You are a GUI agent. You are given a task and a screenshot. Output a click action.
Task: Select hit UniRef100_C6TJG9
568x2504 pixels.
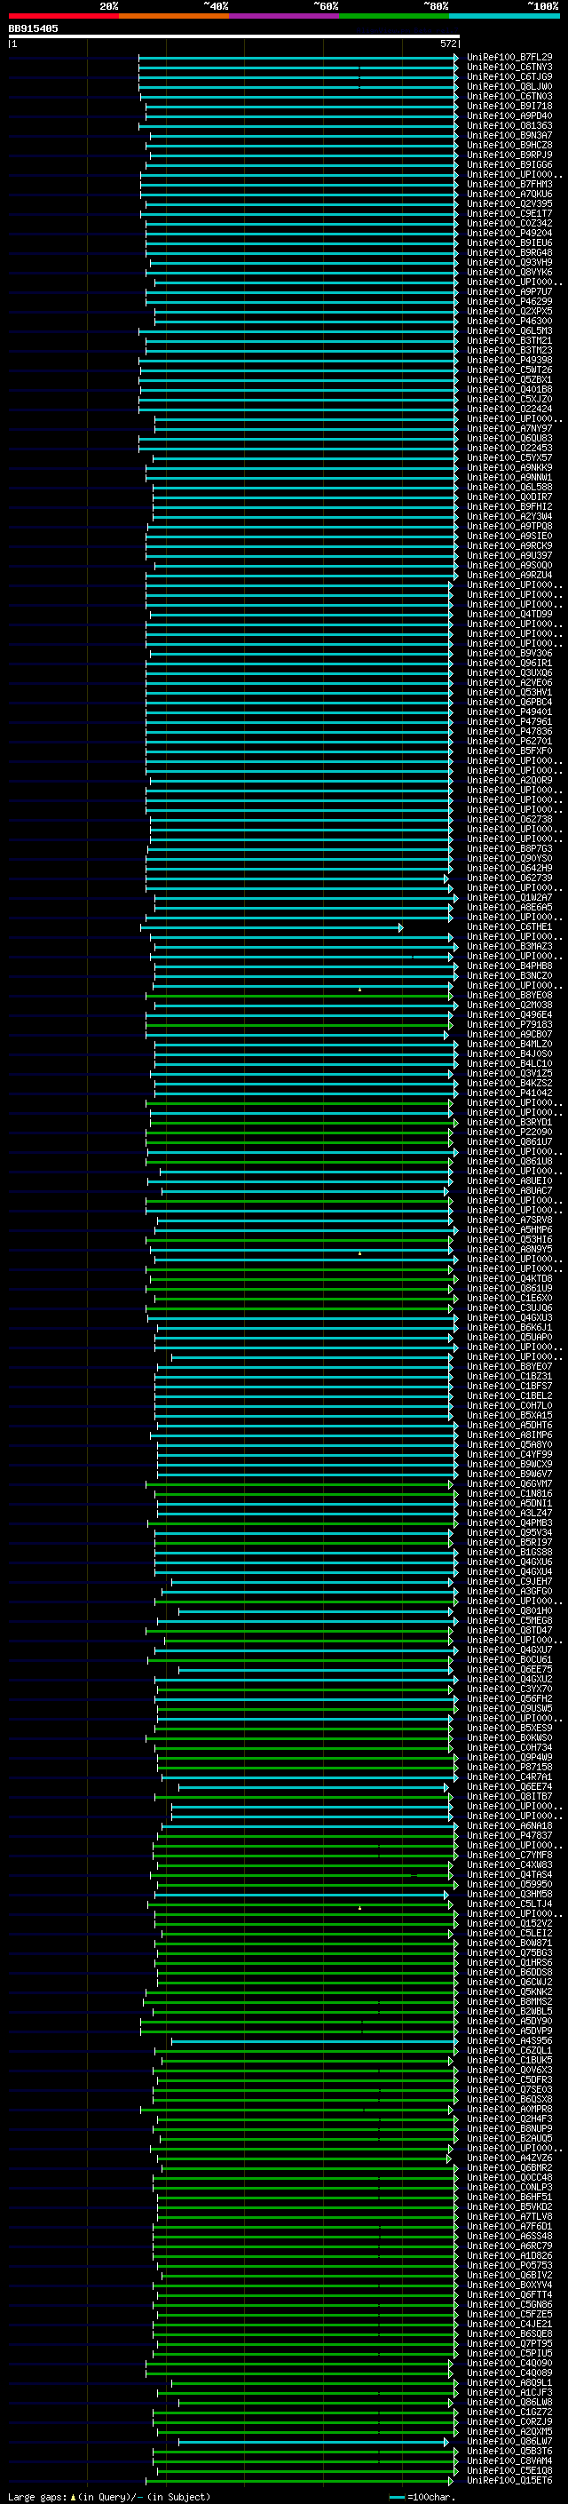(x=509, y=76)
